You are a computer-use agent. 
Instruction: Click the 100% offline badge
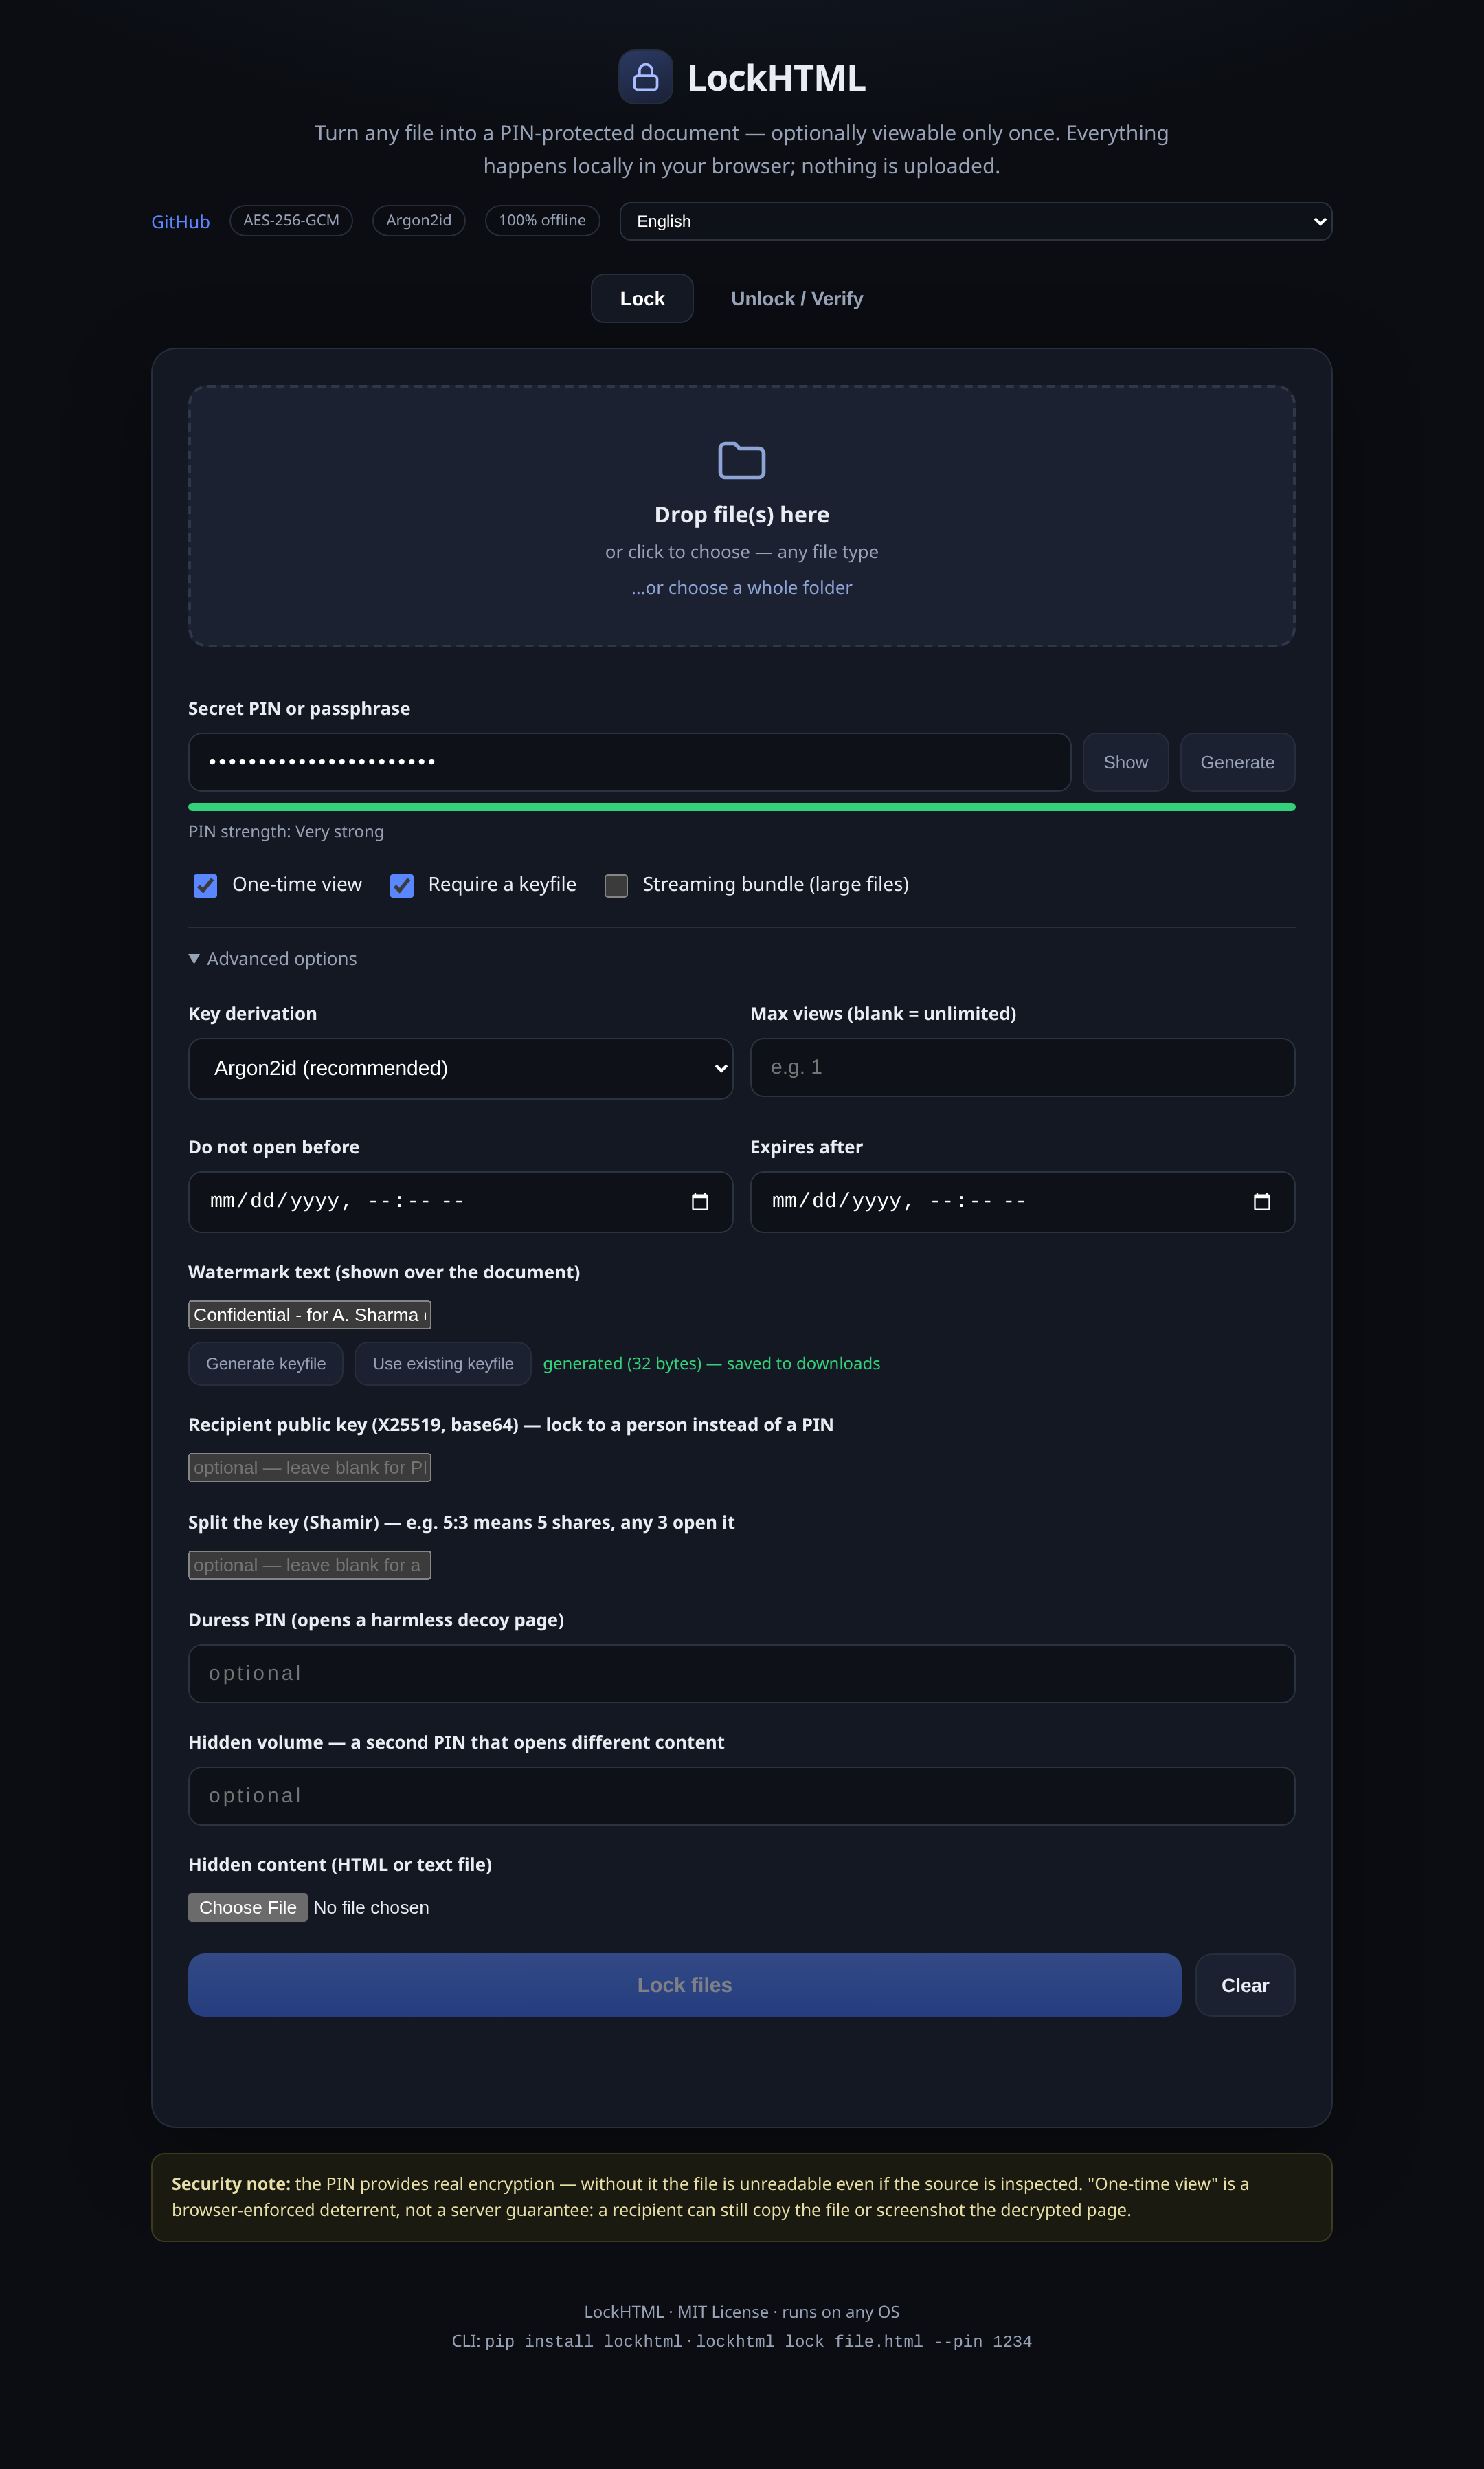click(542, 220)
